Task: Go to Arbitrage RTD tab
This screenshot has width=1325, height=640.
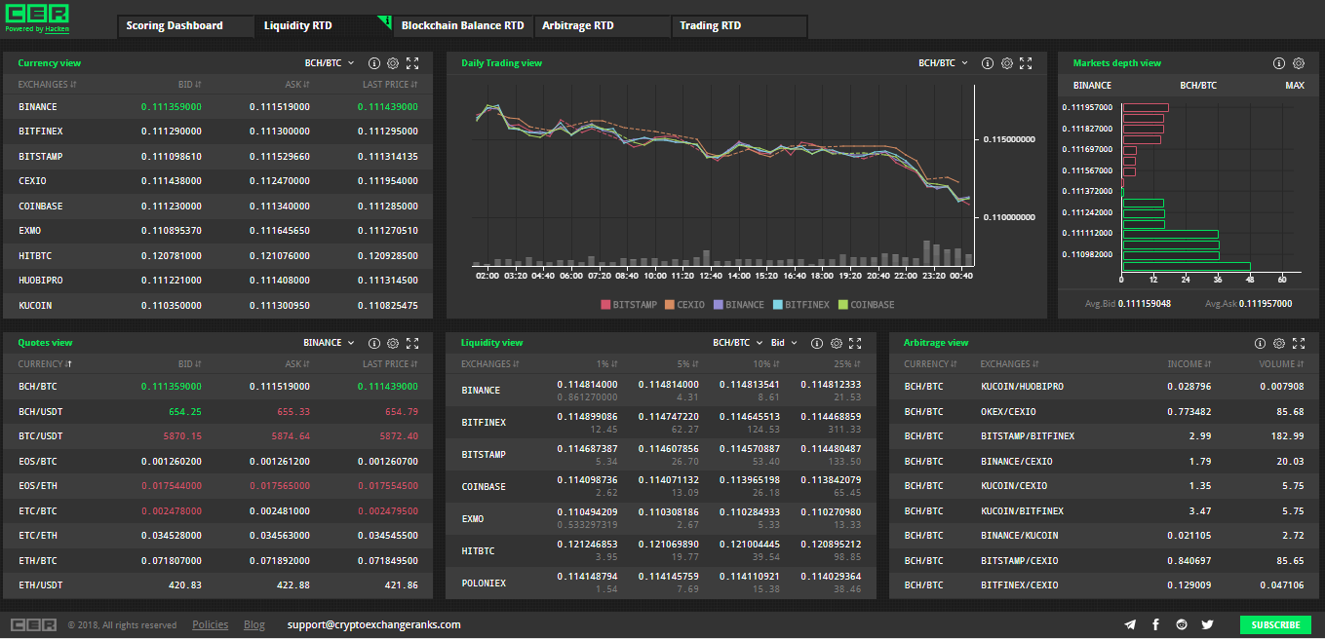Action: (x=603, y=26)
